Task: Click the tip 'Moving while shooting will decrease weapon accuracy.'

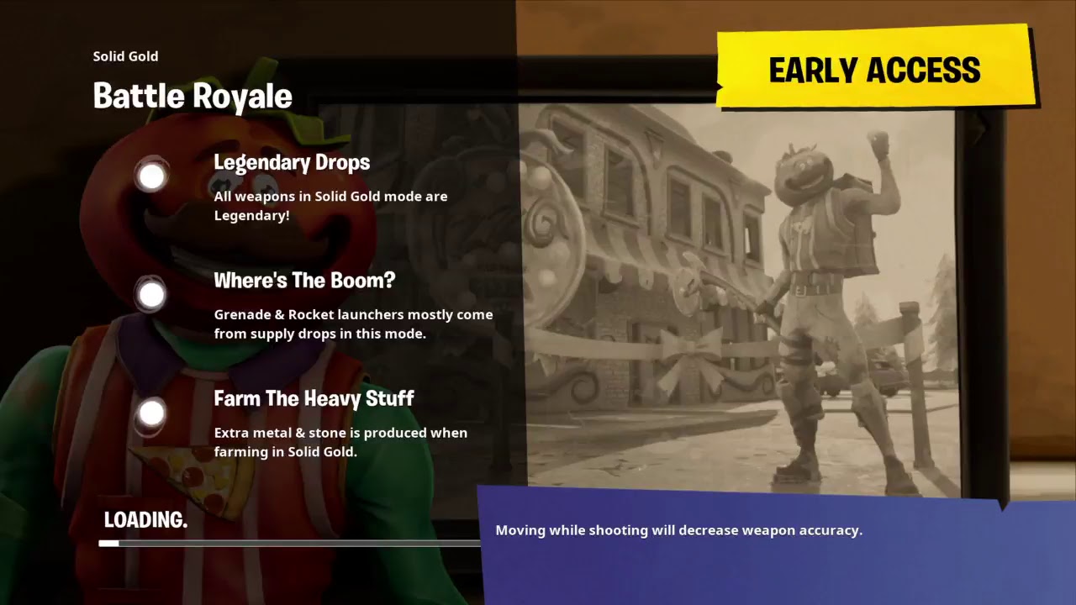Action: pyautogui.click(x=679, y=530)
